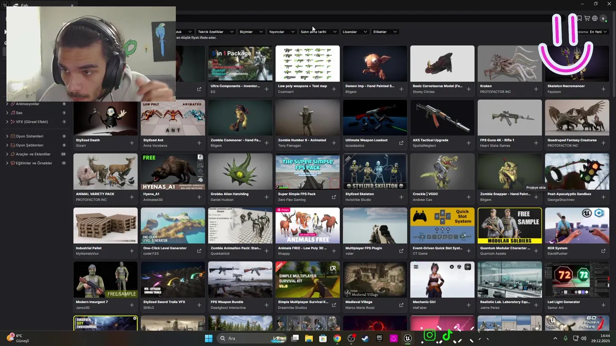Open the Zombie Commoner thumbnail
Viewport: 616px width, 346px height.
point(240,117)
